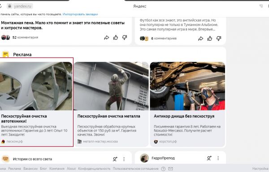Viewport: 269px width, 172px height.
Task: Click the lock icon in address bar
Action: coord(9,6)
